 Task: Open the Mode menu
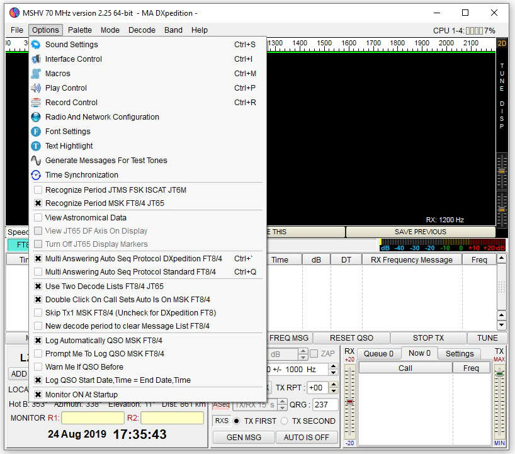point(110,30)
